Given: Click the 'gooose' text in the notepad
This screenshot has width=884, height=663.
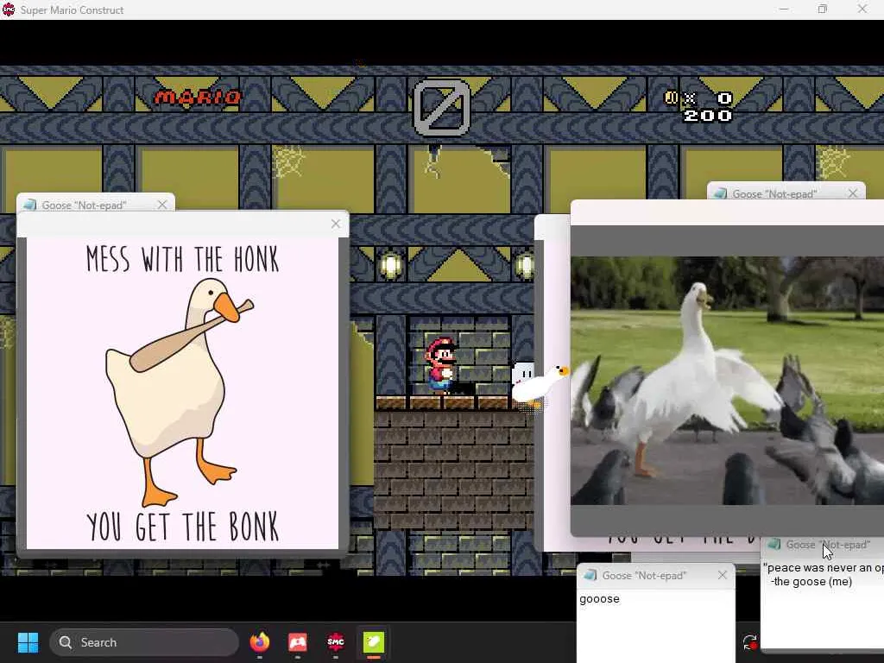Looking at the screenshot, I should [x=599, y=599].
